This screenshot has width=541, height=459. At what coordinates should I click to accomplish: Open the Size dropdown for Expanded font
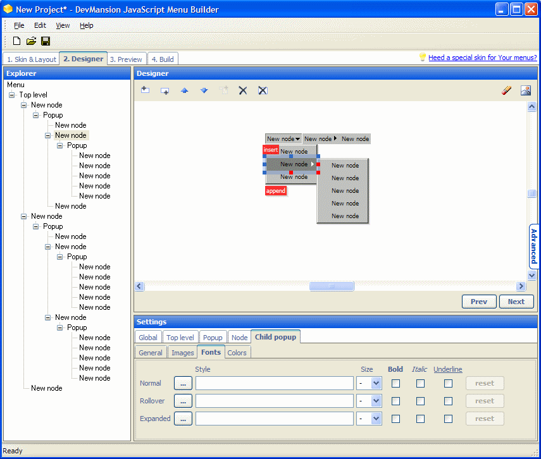[376, 419]
